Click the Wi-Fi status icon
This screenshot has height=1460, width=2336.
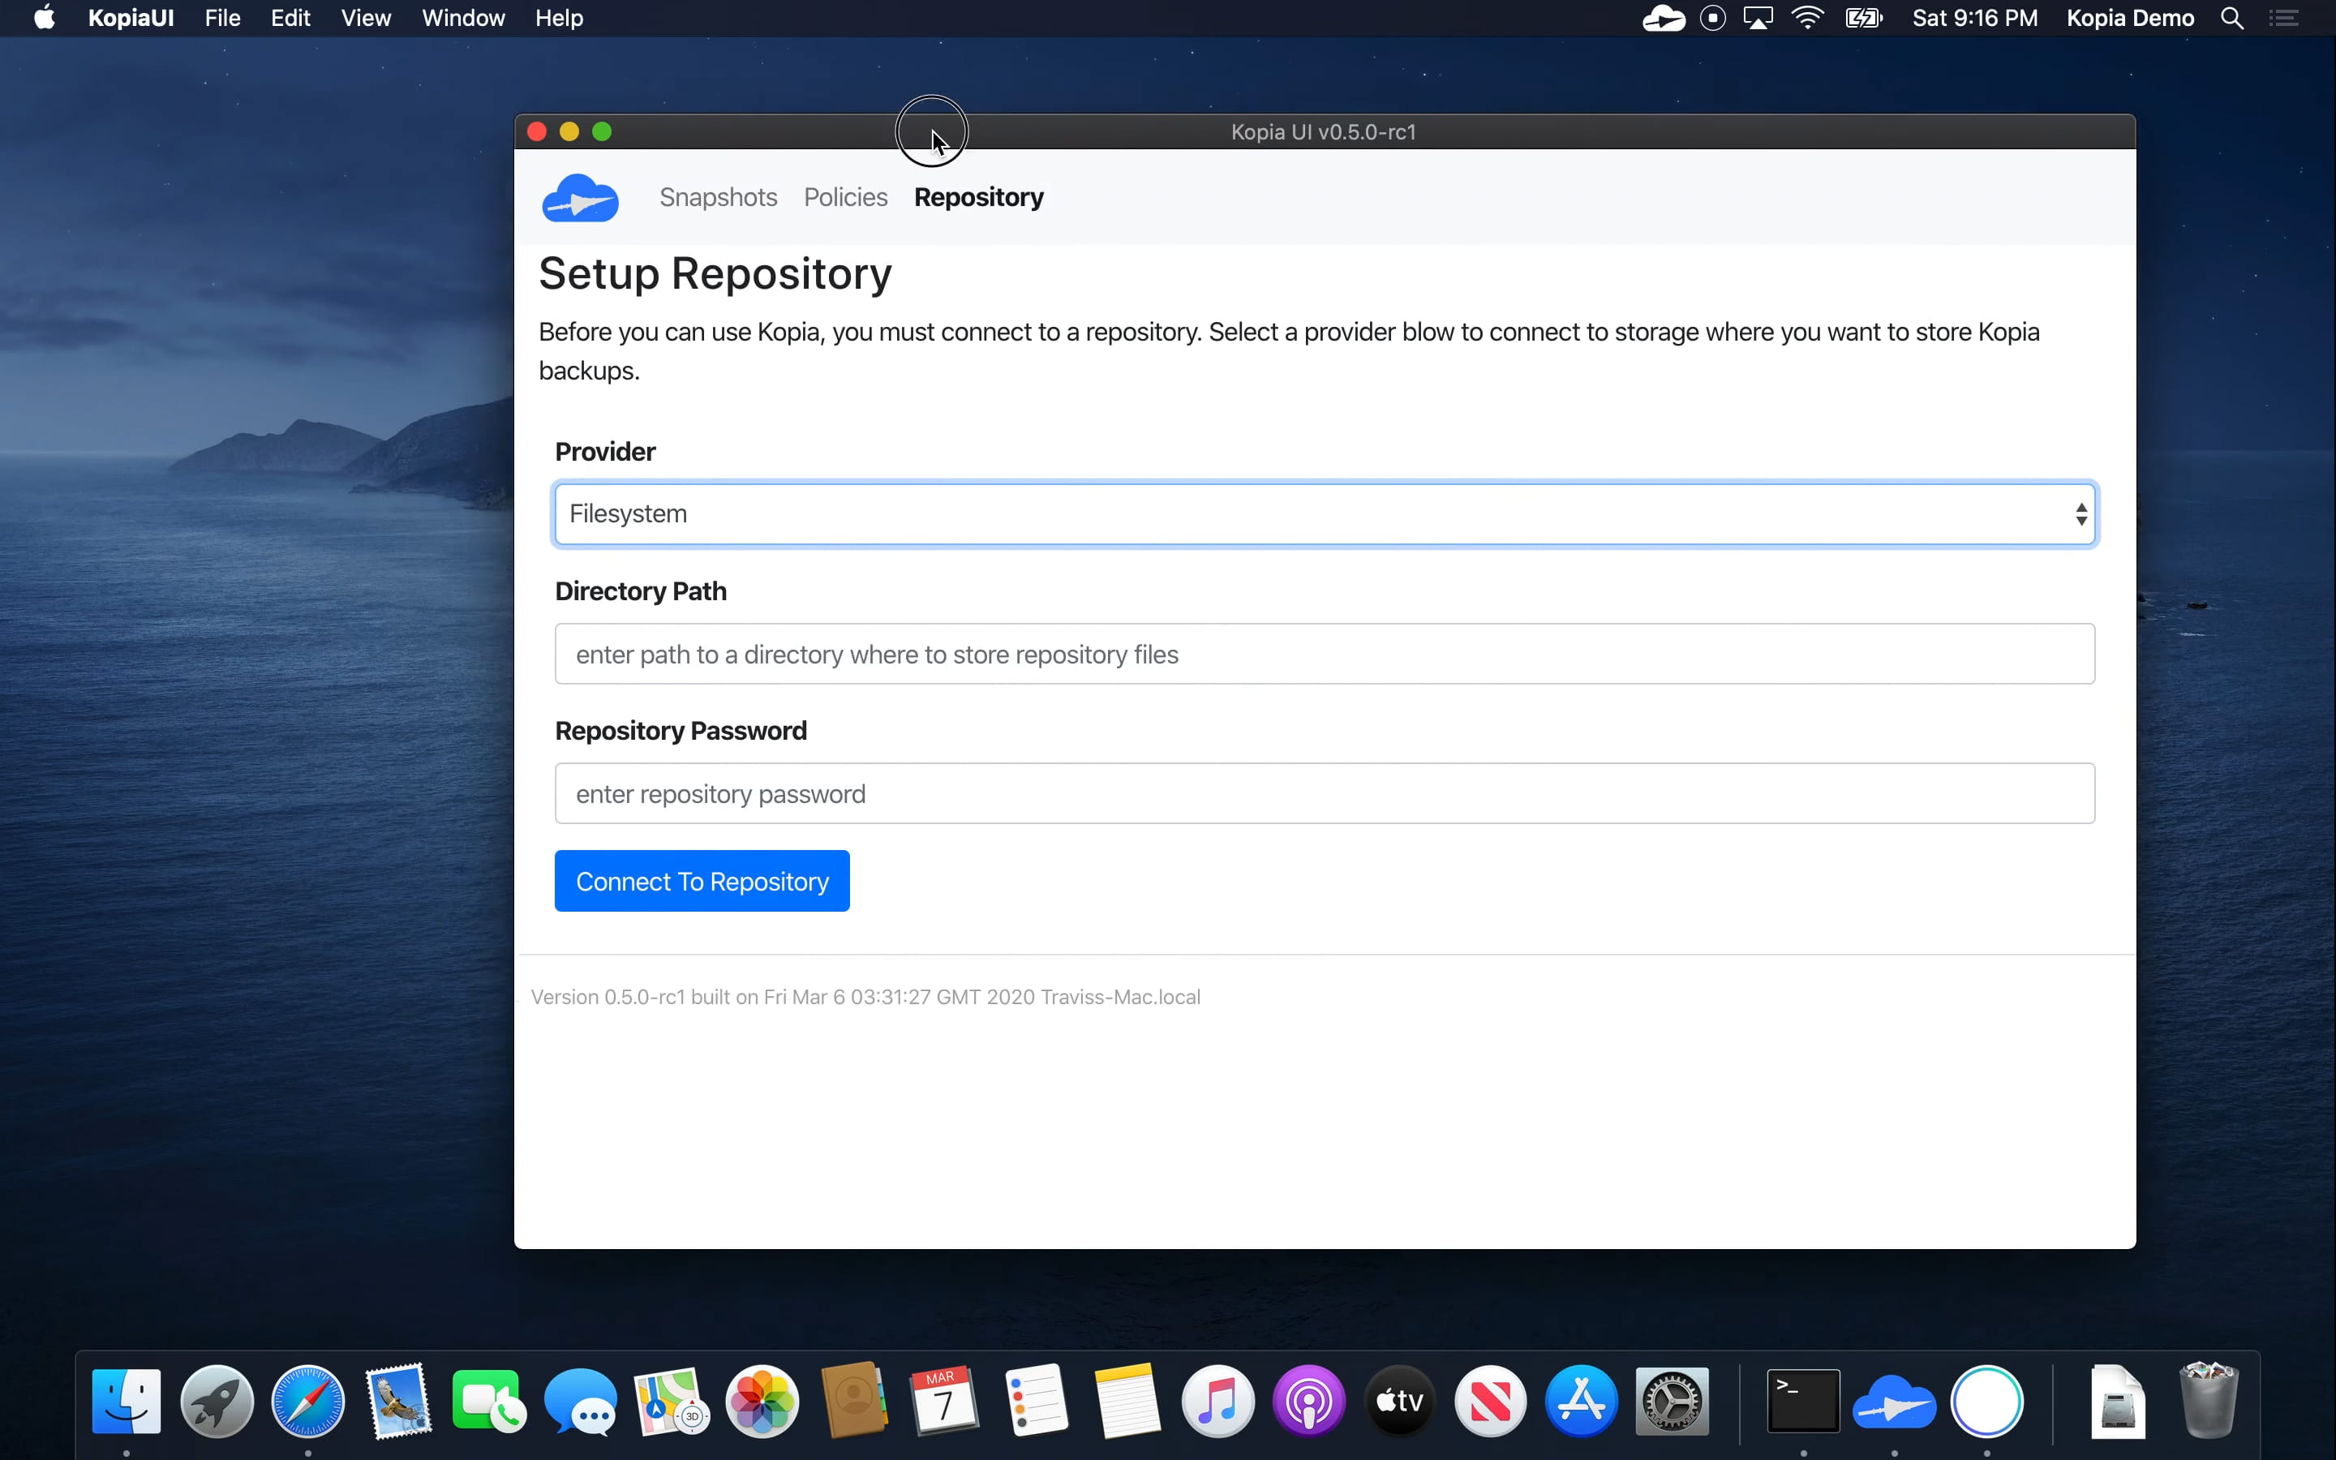click(1807, 19)
